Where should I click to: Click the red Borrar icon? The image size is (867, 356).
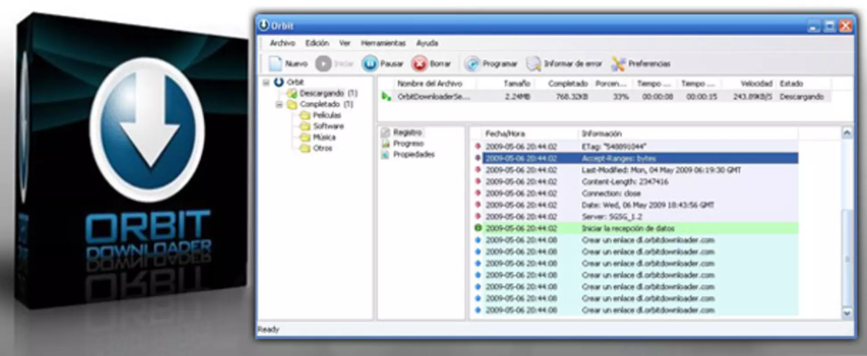419,64
